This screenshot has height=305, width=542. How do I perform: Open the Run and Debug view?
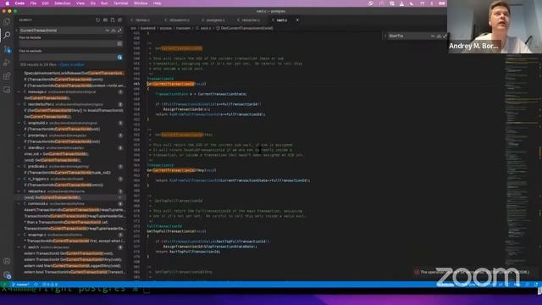(7, 63)
